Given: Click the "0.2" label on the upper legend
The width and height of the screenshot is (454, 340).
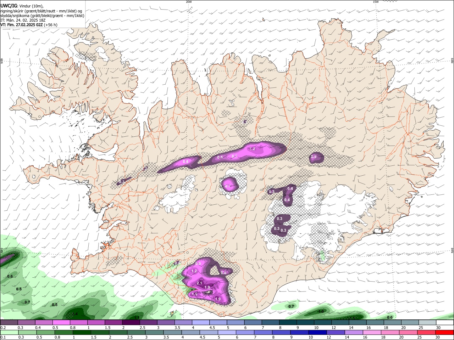Looking at the screenshot, I should point(3,328).
